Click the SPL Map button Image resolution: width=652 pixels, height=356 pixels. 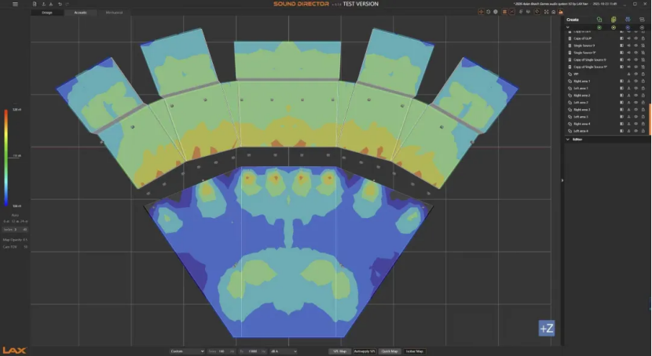coord(339,351)
